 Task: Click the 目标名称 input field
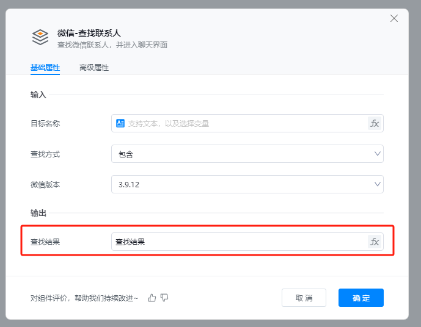[247, 123]
